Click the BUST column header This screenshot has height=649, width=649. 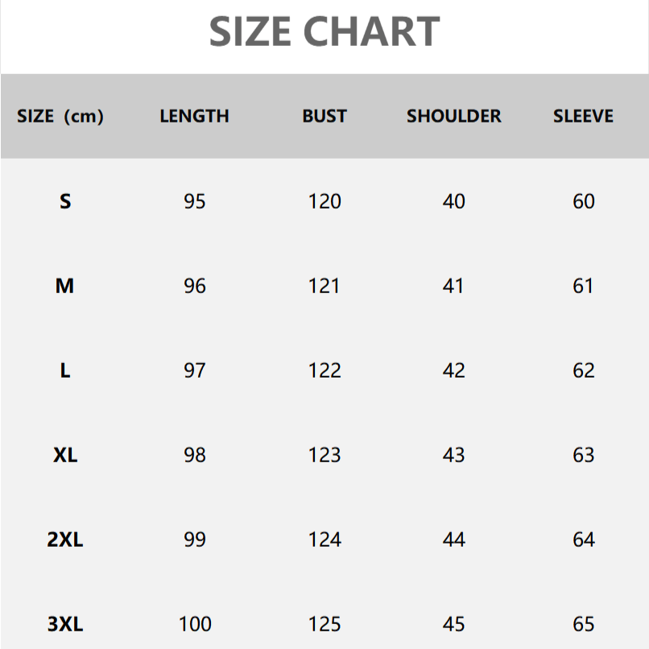[x=324, y=116]
